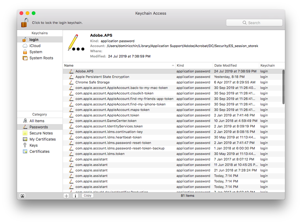Click the Copy button
The height and width of the screenshot is (224, 302).
(87, 195)
